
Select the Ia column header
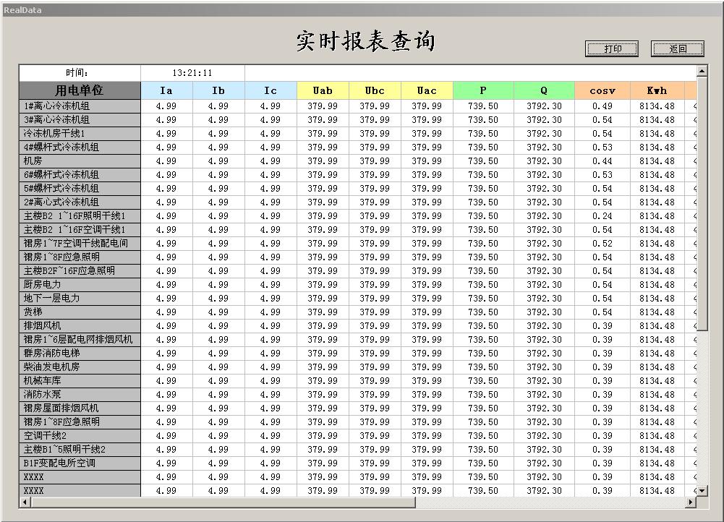[x=166, y=90]
